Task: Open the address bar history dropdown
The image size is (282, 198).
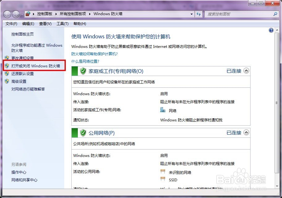Action: point(192,14)
